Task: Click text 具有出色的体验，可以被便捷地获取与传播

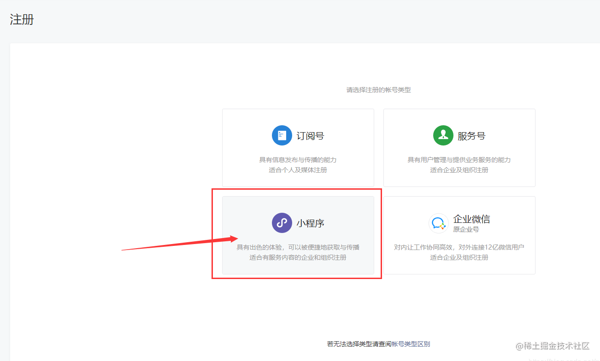Action: coord(298,247)
